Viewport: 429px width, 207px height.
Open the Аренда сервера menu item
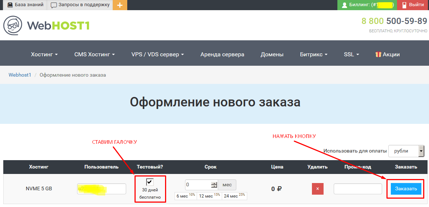click(x=222, y=54)
